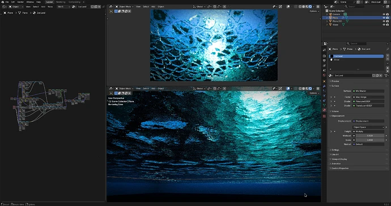Open Global orientation dropdown in top viewport
The image size is (391, 206).
click(x=199, y=7)
